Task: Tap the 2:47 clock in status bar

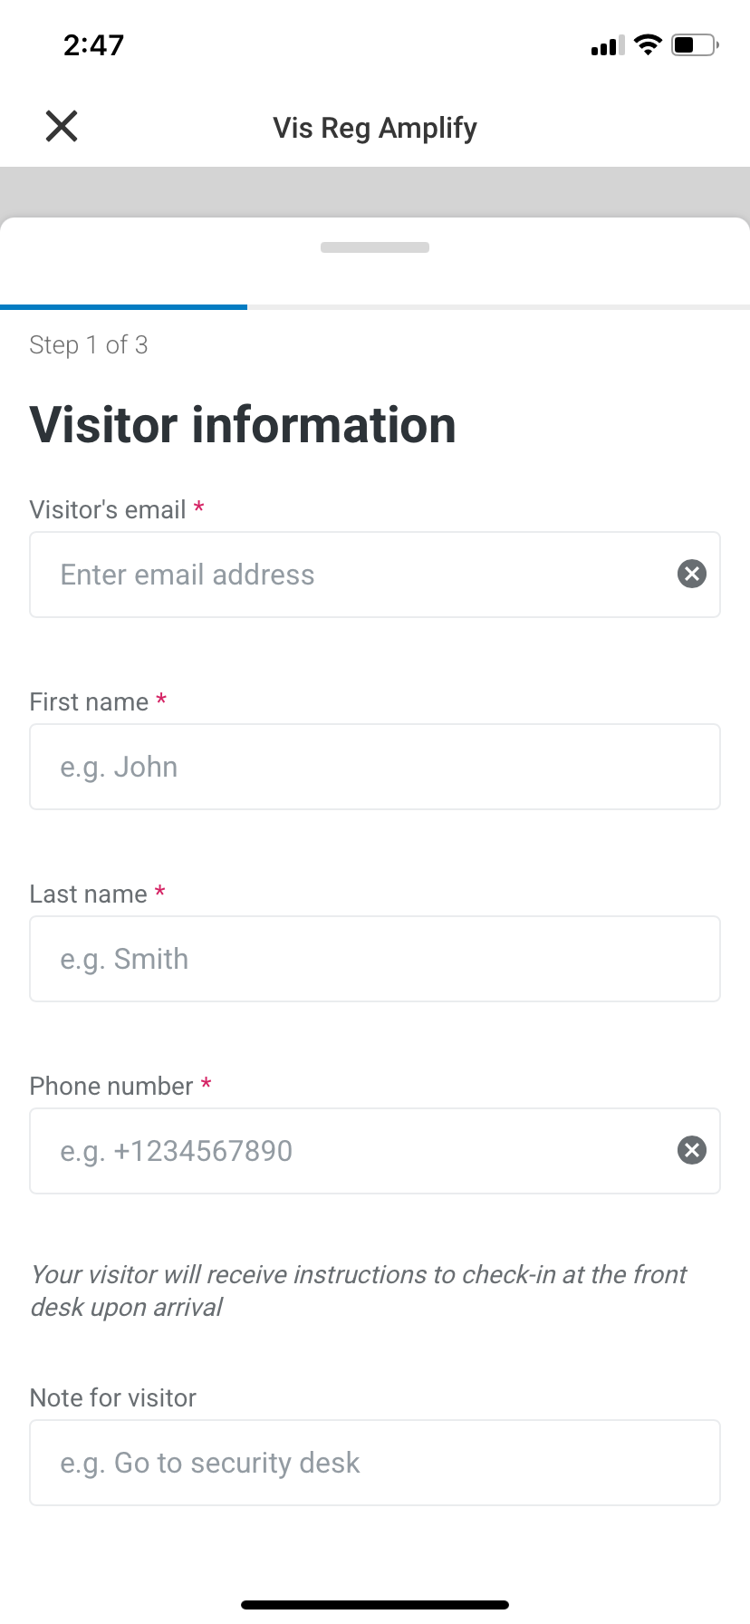Action: (x=93, y=44)
